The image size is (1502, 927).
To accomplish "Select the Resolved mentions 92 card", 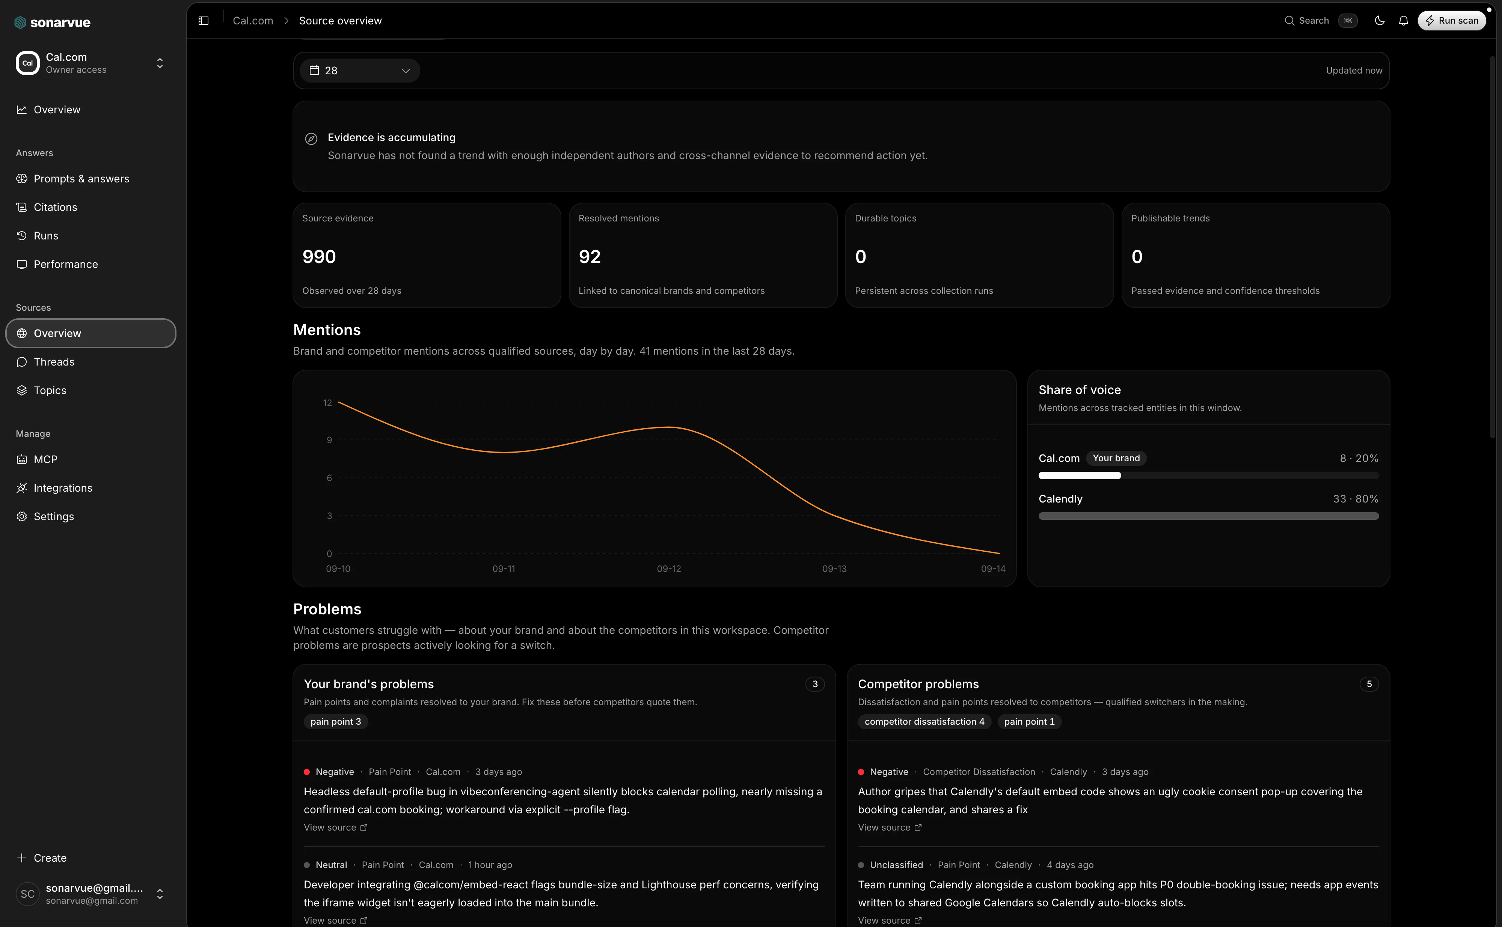I will tap(703, 255).
